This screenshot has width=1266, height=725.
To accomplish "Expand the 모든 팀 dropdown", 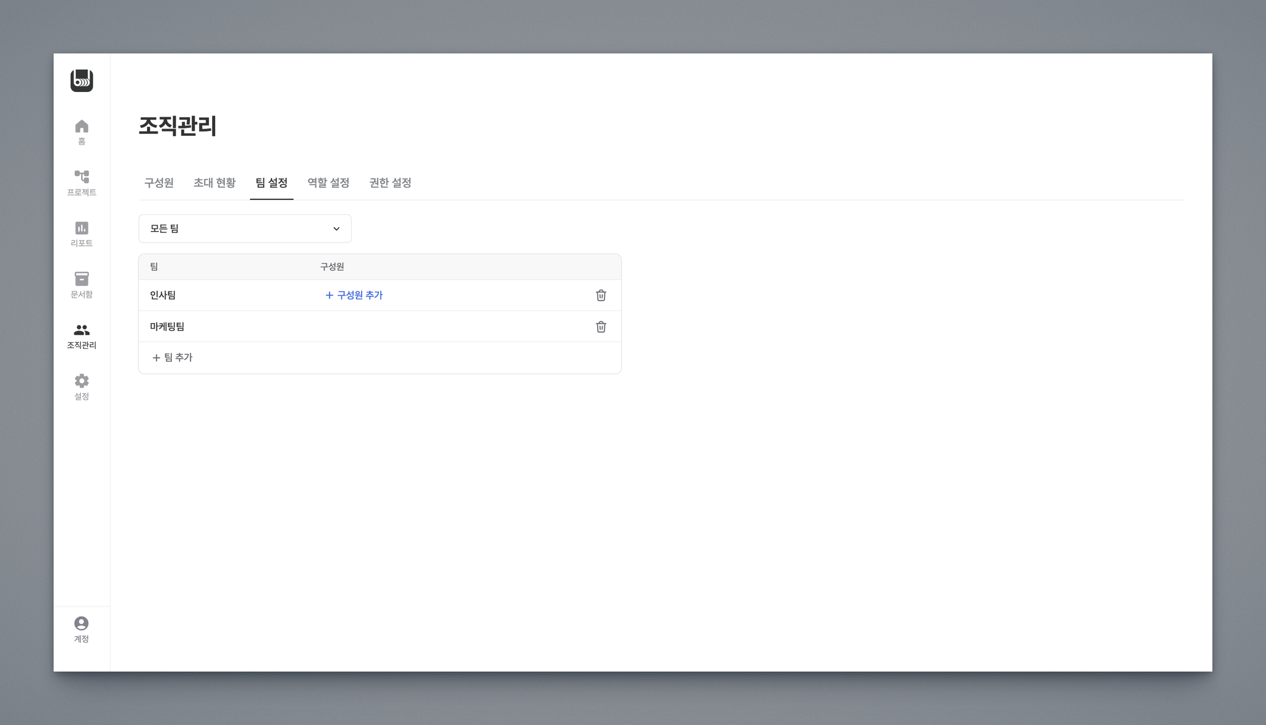I will tap(245, 228).
